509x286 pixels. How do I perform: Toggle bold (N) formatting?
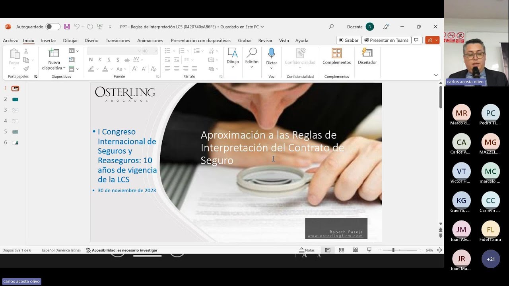point(91,60)
